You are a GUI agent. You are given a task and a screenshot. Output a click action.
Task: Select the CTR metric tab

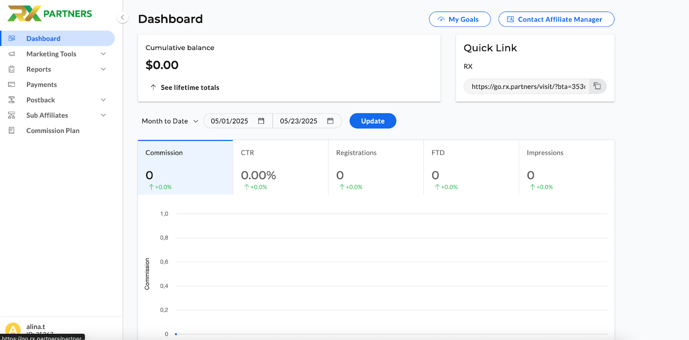tap(280, 168)
